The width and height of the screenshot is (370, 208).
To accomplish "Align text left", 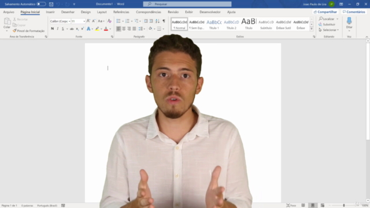I will (x=119, y=28).
